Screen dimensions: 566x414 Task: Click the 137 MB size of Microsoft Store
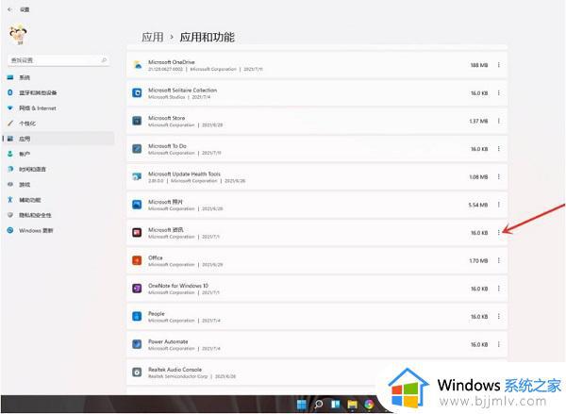(x=478, y=122)
